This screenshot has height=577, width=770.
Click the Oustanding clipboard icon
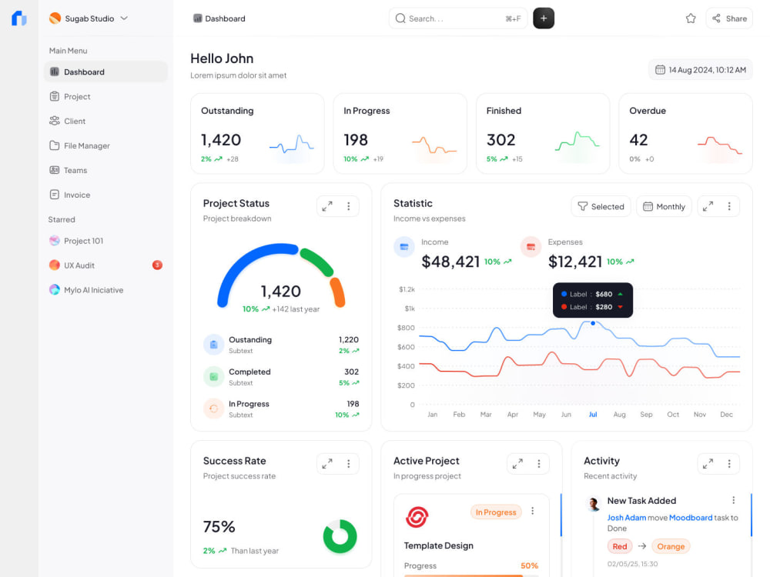coord(213,345)
